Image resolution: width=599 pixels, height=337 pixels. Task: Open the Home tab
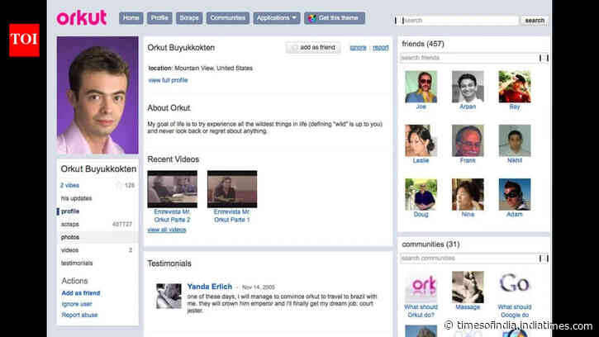coord(131,18)
